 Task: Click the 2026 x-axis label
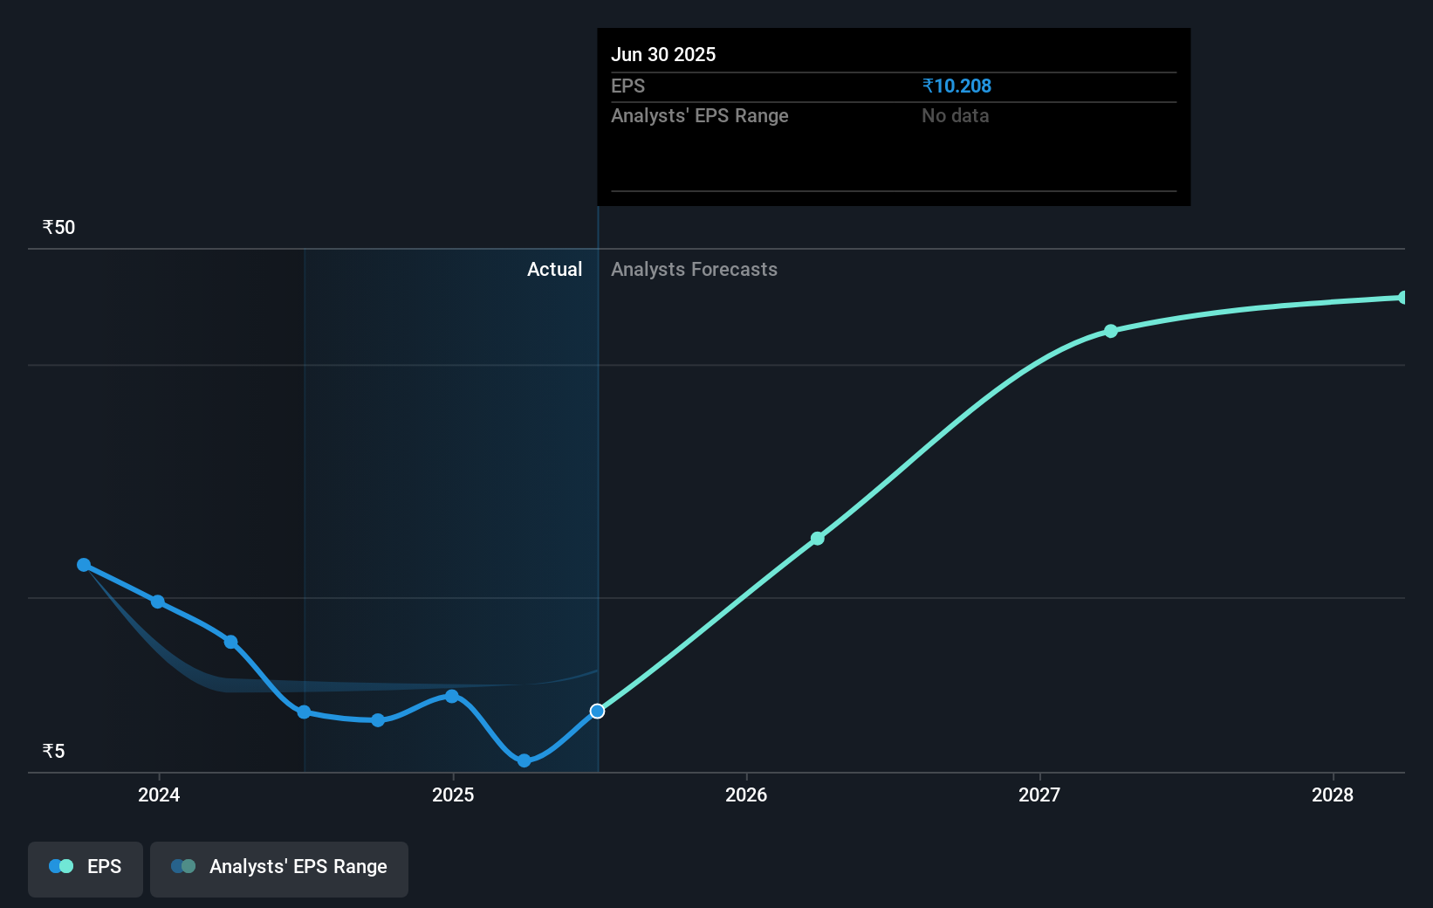[x=746, y=794]
